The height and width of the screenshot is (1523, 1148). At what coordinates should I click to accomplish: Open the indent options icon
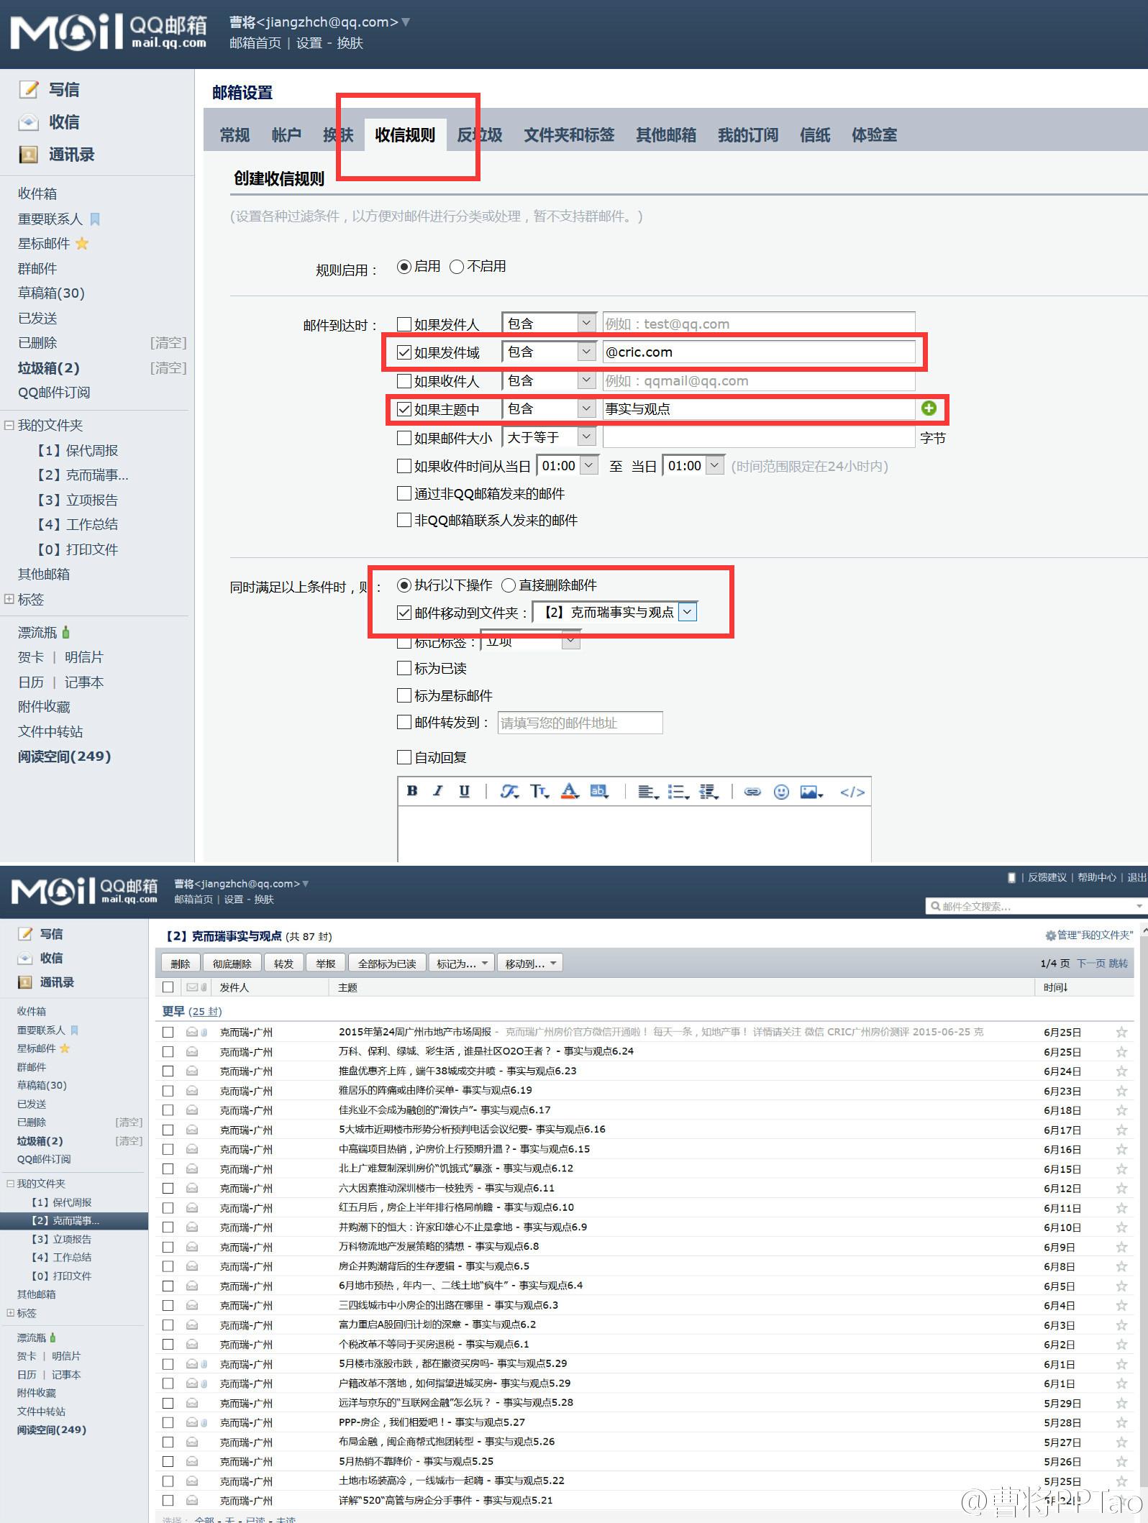(x=709, y=792)
